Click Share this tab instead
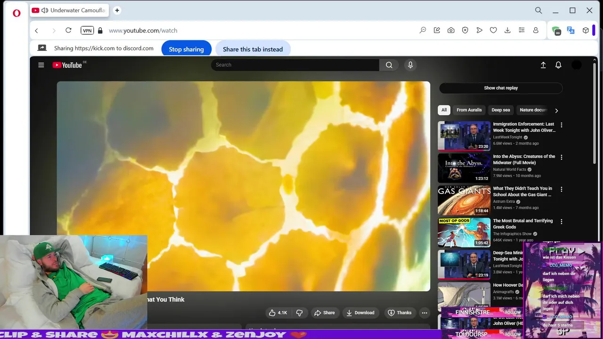Viewport: 603px width, 339px height. (253, 49)
